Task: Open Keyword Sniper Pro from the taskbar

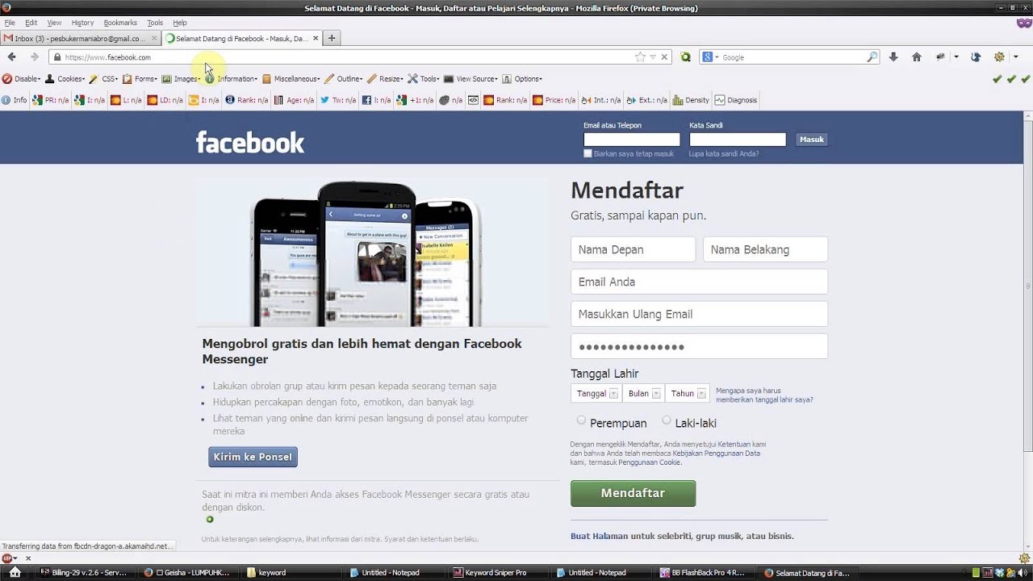Action: click(x=496, y=573)
